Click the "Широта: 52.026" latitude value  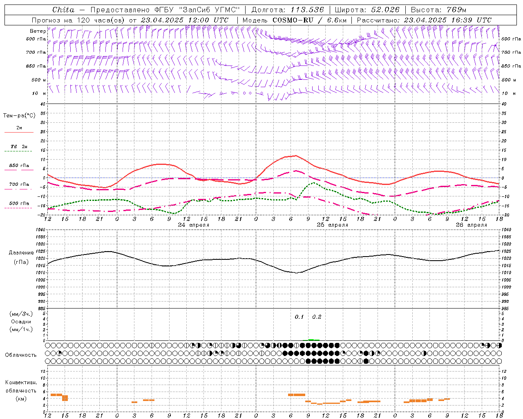[367, 10]
